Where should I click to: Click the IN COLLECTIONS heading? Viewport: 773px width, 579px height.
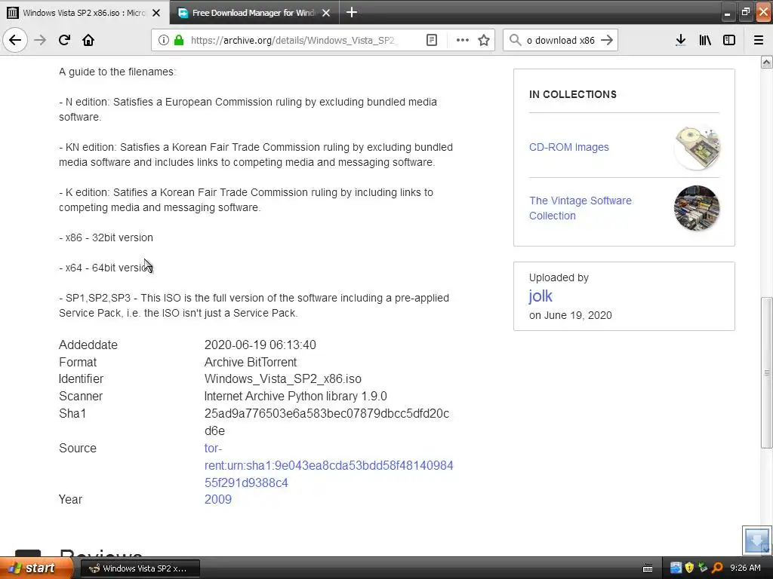[x=573, y=94]
